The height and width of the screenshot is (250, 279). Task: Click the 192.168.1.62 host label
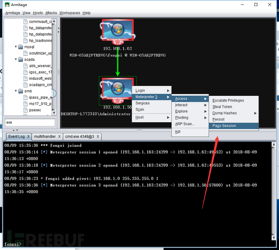pos(118,49)
